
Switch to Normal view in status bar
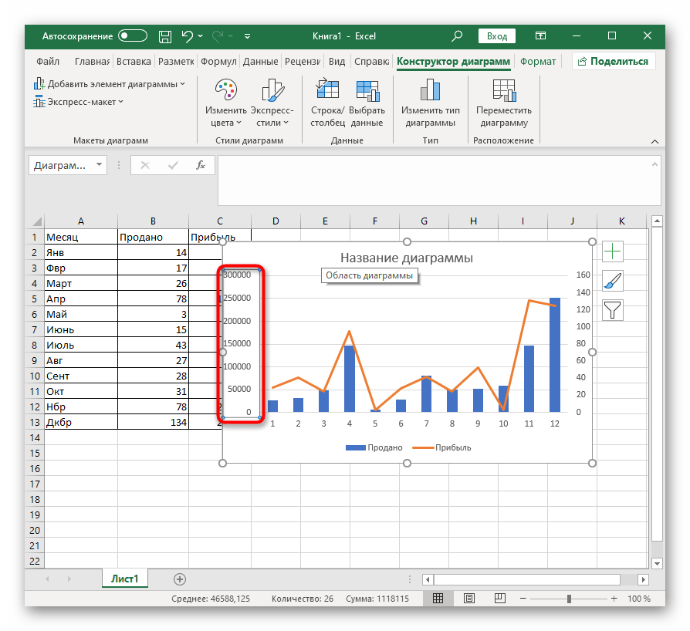point(438,599)
